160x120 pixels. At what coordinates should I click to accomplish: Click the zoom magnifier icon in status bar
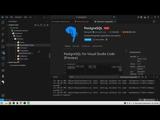coord(140,100)
